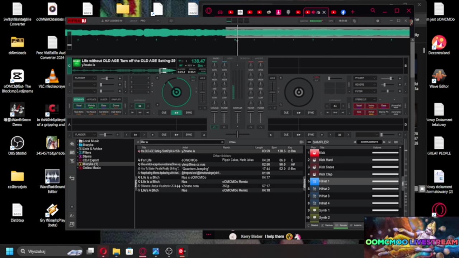Toggle the Bass stem pad on left deck

pos(104,106)
